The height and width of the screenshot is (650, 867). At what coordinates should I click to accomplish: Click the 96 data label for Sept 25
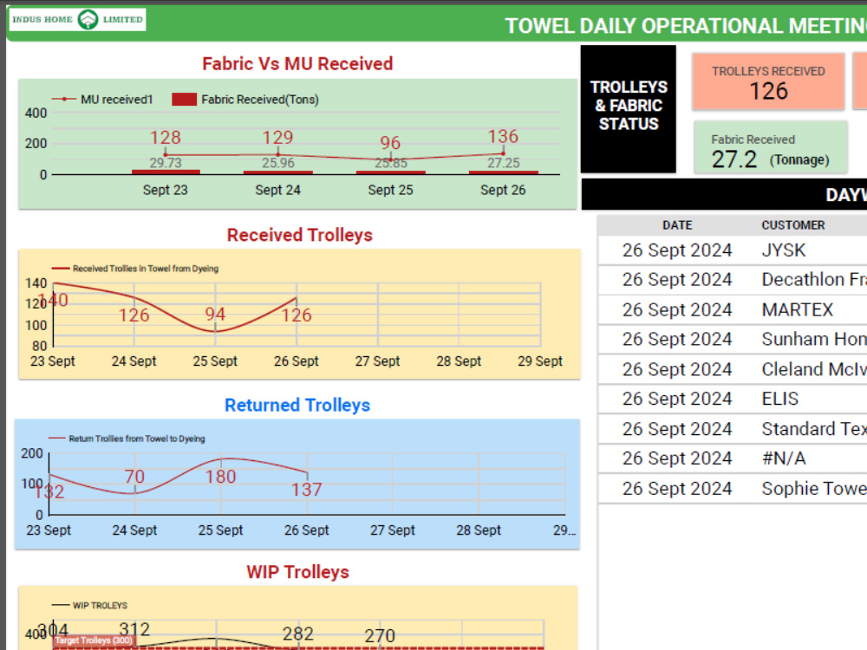(x=390, y=143)
